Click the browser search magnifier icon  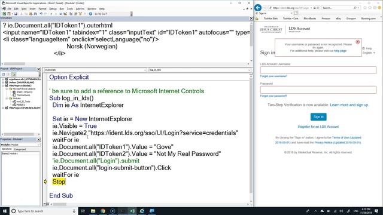(x=355, y=8)
